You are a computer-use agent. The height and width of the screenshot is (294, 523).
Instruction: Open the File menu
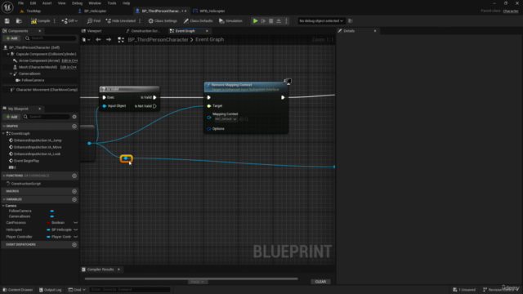pos(20,3)
